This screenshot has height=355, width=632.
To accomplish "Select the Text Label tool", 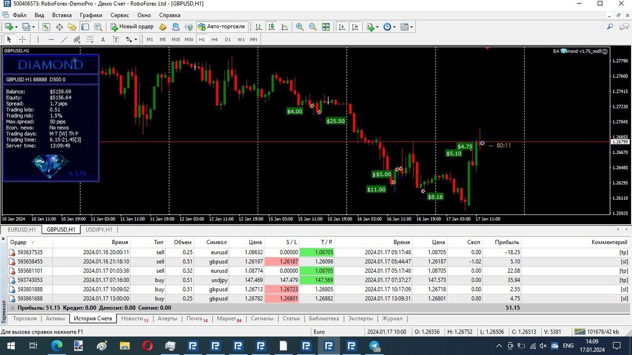I will click(116, 40).
